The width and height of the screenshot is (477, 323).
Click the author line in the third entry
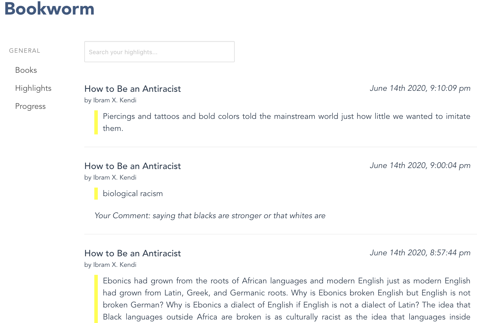click(x=110, y=265)
